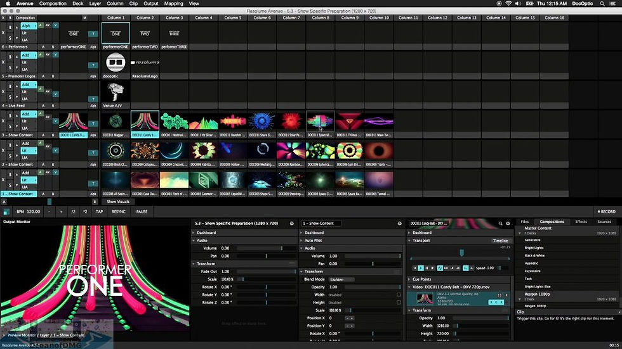
Task: Click PAUSE button in BPM bar
Action: tap(142, 212)
